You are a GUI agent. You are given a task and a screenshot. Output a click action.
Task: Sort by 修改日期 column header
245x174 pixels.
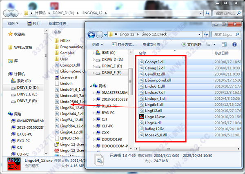pos(221,53)
